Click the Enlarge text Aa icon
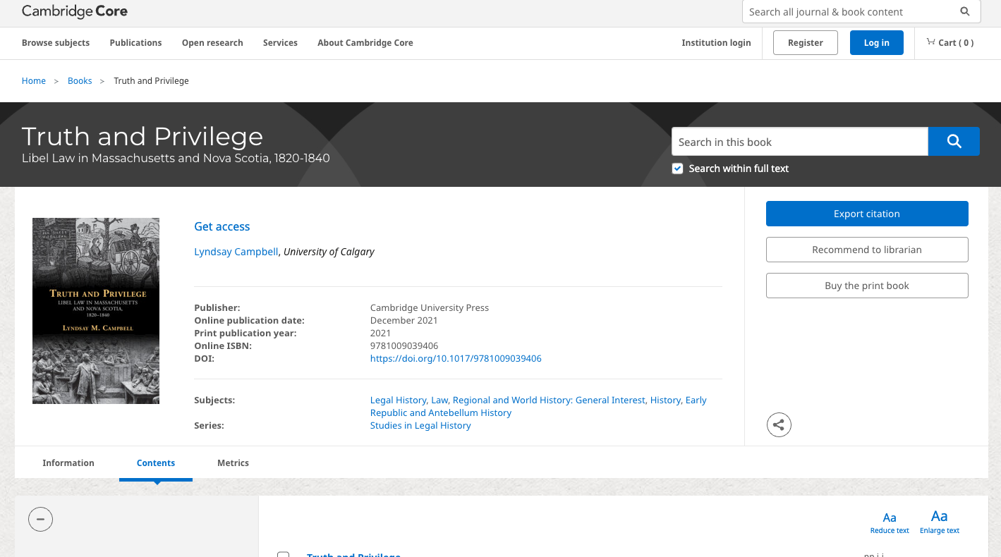1001x557 pixels. tap(939, 517)
